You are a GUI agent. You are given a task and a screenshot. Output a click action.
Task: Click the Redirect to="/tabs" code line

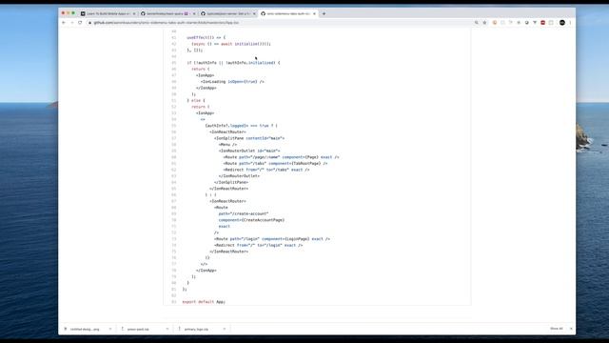click(266, 170)
